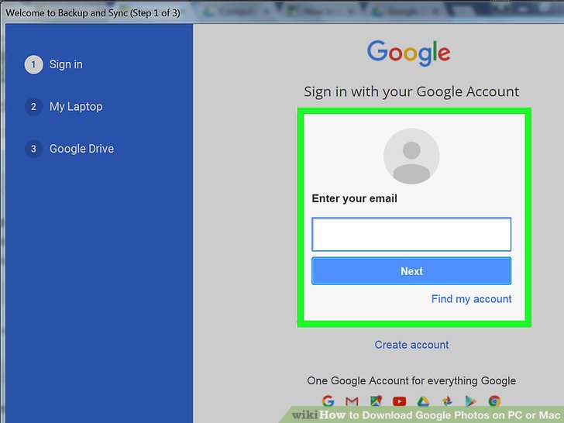Open the Find my account link
This screenshot has height=423, width=564.
[x=471, y=299]
